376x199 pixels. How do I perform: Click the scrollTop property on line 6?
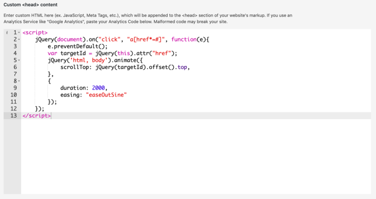point(74,67)
